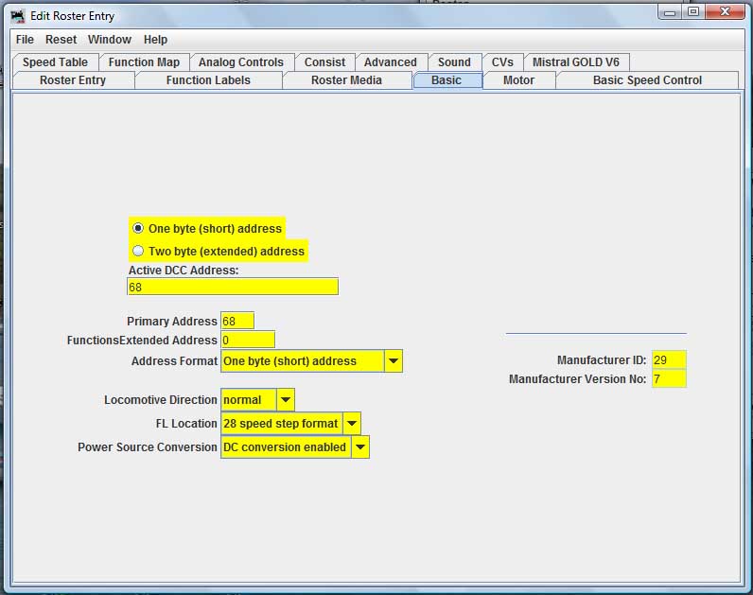Viewport: 753px width, 595px height.
Task: Open the File menu
Action: click(25, 40)
